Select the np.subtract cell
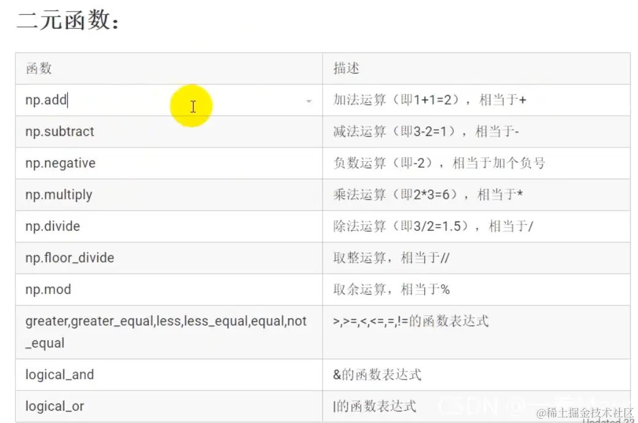Viewport: 638px width, 423px height. (x=169, y=132)
